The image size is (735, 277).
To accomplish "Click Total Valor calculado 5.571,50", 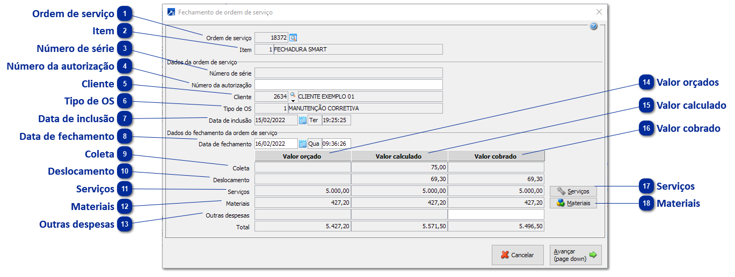I will tap(399, 226).
